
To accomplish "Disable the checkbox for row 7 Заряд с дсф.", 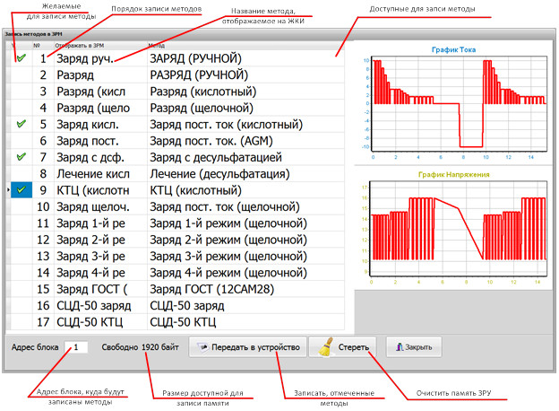I will pyautogui.click(x=21, y=156).
